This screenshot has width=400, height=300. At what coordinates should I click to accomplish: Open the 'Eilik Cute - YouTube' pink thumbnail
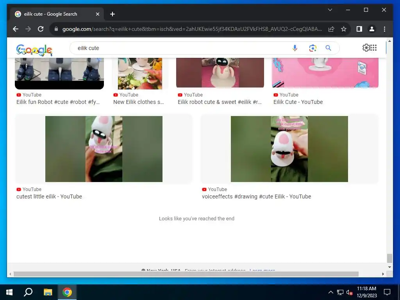pyautogui.click(x=325, y=73)
